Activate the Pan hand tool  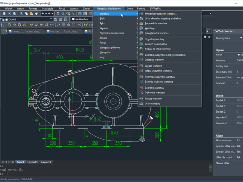58,14
